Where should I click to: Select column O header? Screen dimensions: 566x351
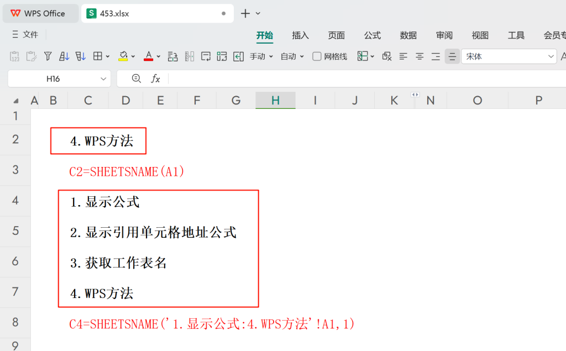477,100
